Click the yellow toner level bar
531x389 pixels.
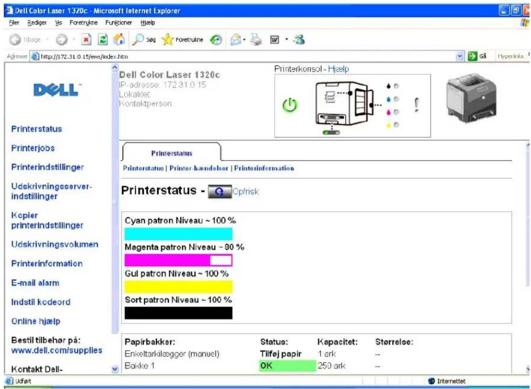pos(179,287)
